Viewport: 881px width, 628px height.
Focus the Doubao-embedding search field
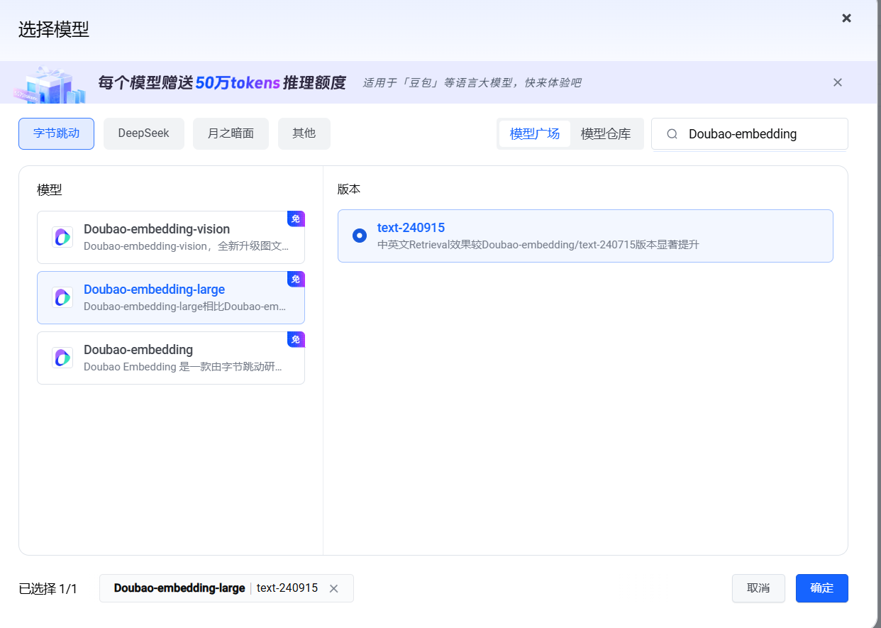[x=750, y=133]
